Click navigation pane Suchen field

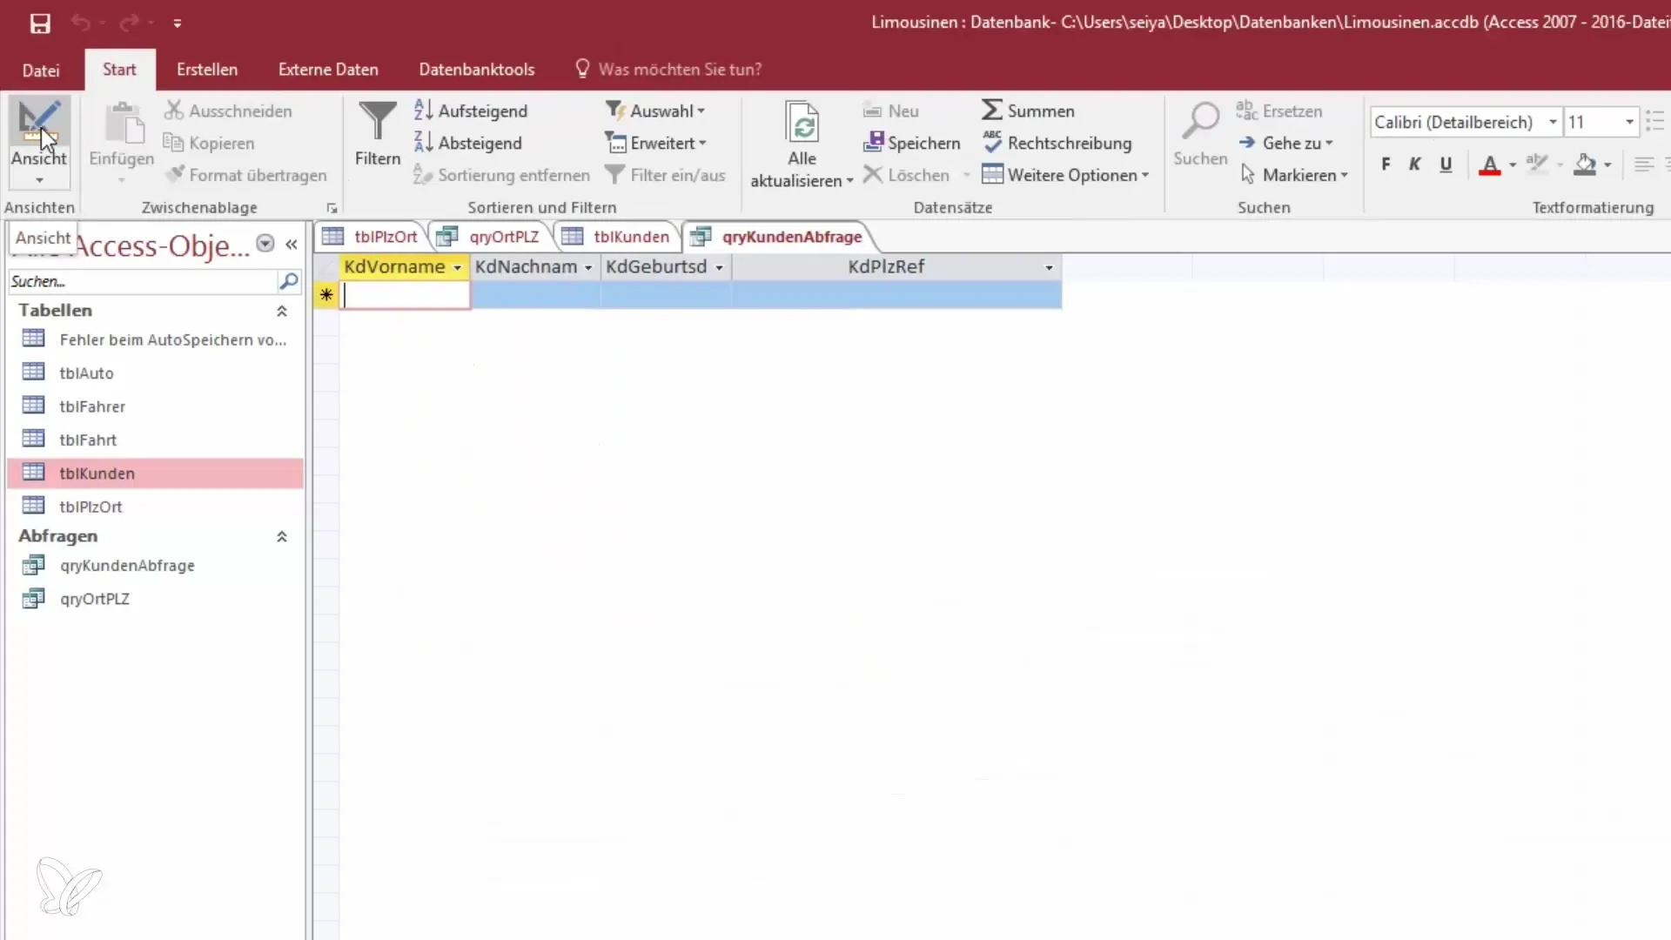[x=143, y=281]
